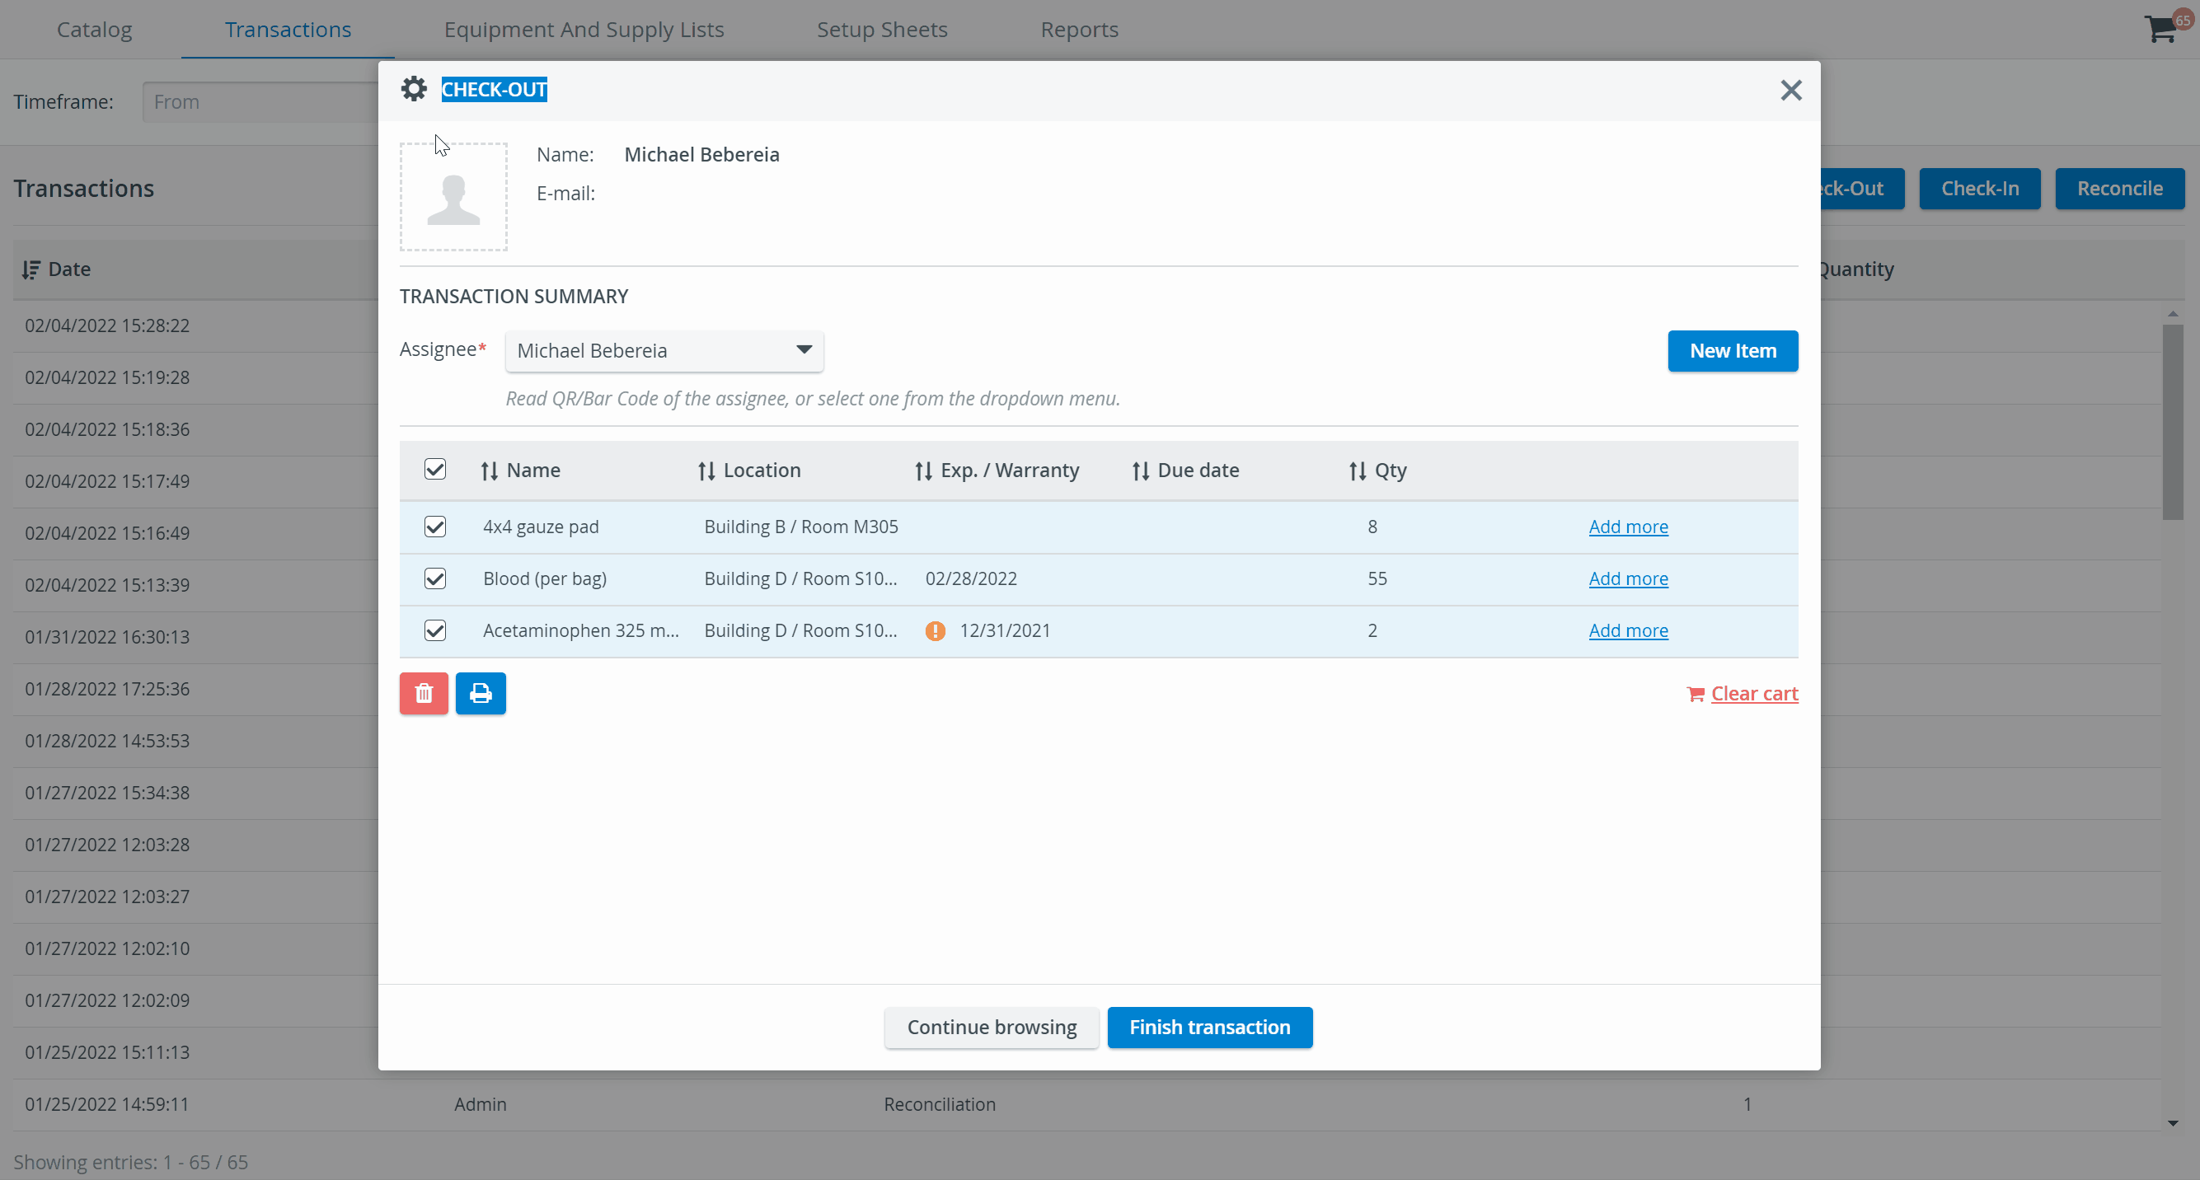Image resolution: width=2200 pixels, height=1180 pixels.
Task: Sort items by the Due date column arrows
Action: [x=1141, y=471]
